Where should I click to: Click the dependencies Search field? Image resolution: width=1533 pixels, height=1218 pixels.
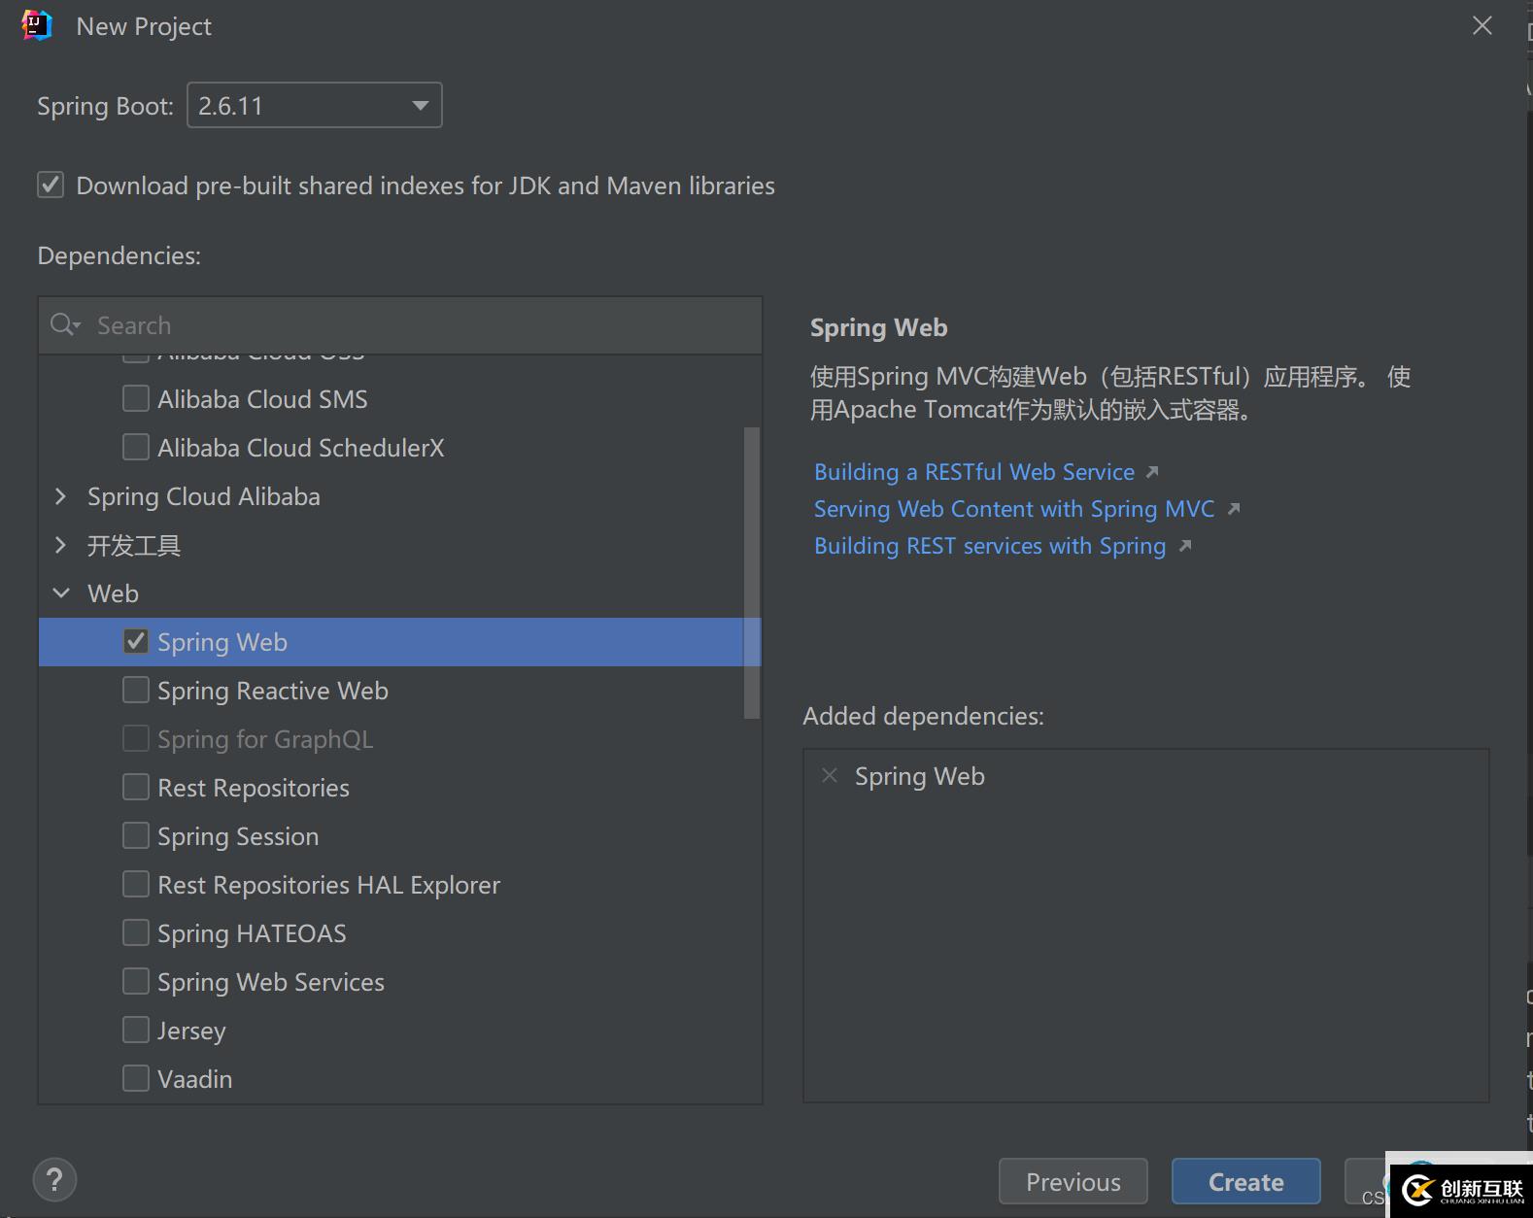coord(400,325)
